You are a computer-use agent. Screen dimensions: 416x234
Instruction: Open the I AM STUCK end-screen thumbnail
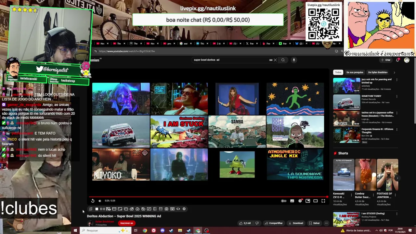(x=179, y=132)
